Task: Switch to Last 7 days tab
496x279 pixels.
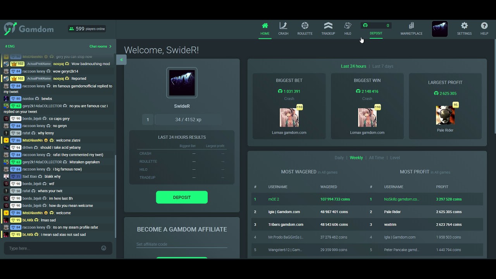Action: [x=383, y=66]
